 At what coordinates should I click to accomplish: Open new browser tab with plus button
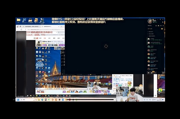click(x=61, y=27)
